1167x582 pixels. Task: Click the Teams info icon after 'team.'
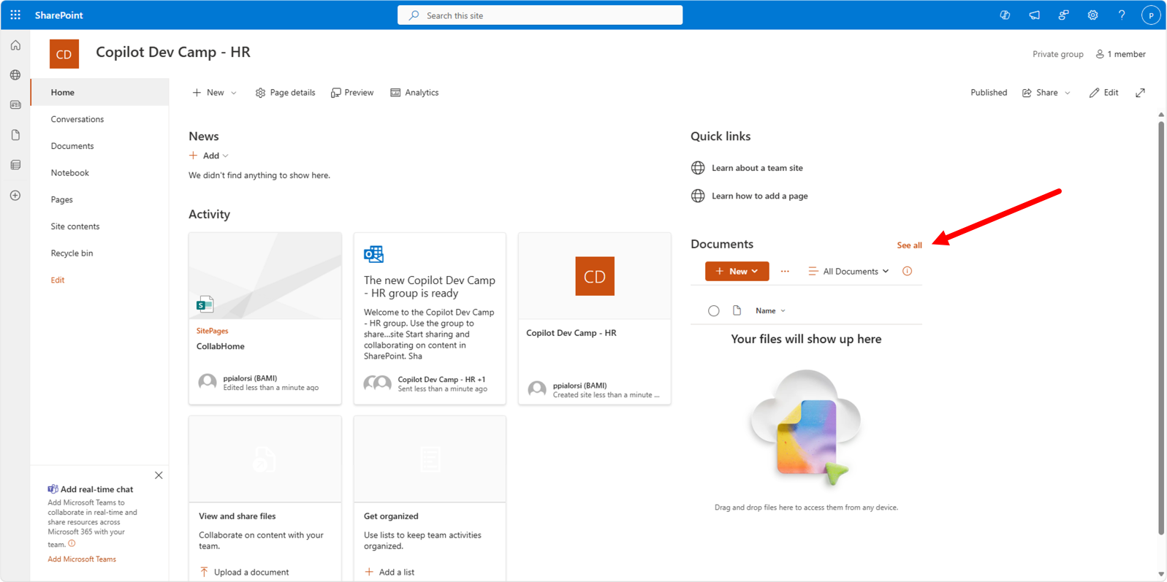click(72, 543)
